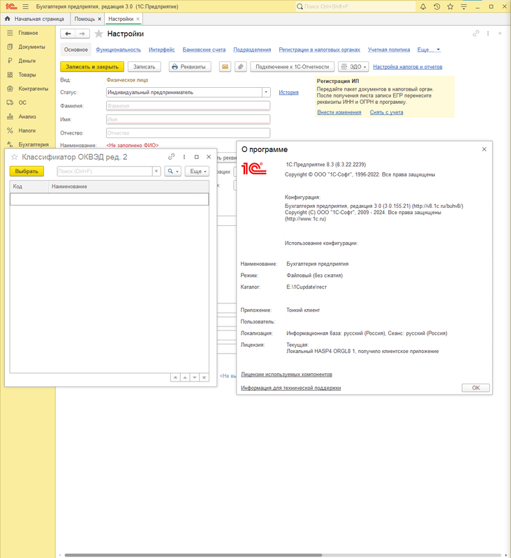The height and width of the screenshot is (558, 511).
Task: Confirm О программе dialog with OK
Action: [475, 388]
